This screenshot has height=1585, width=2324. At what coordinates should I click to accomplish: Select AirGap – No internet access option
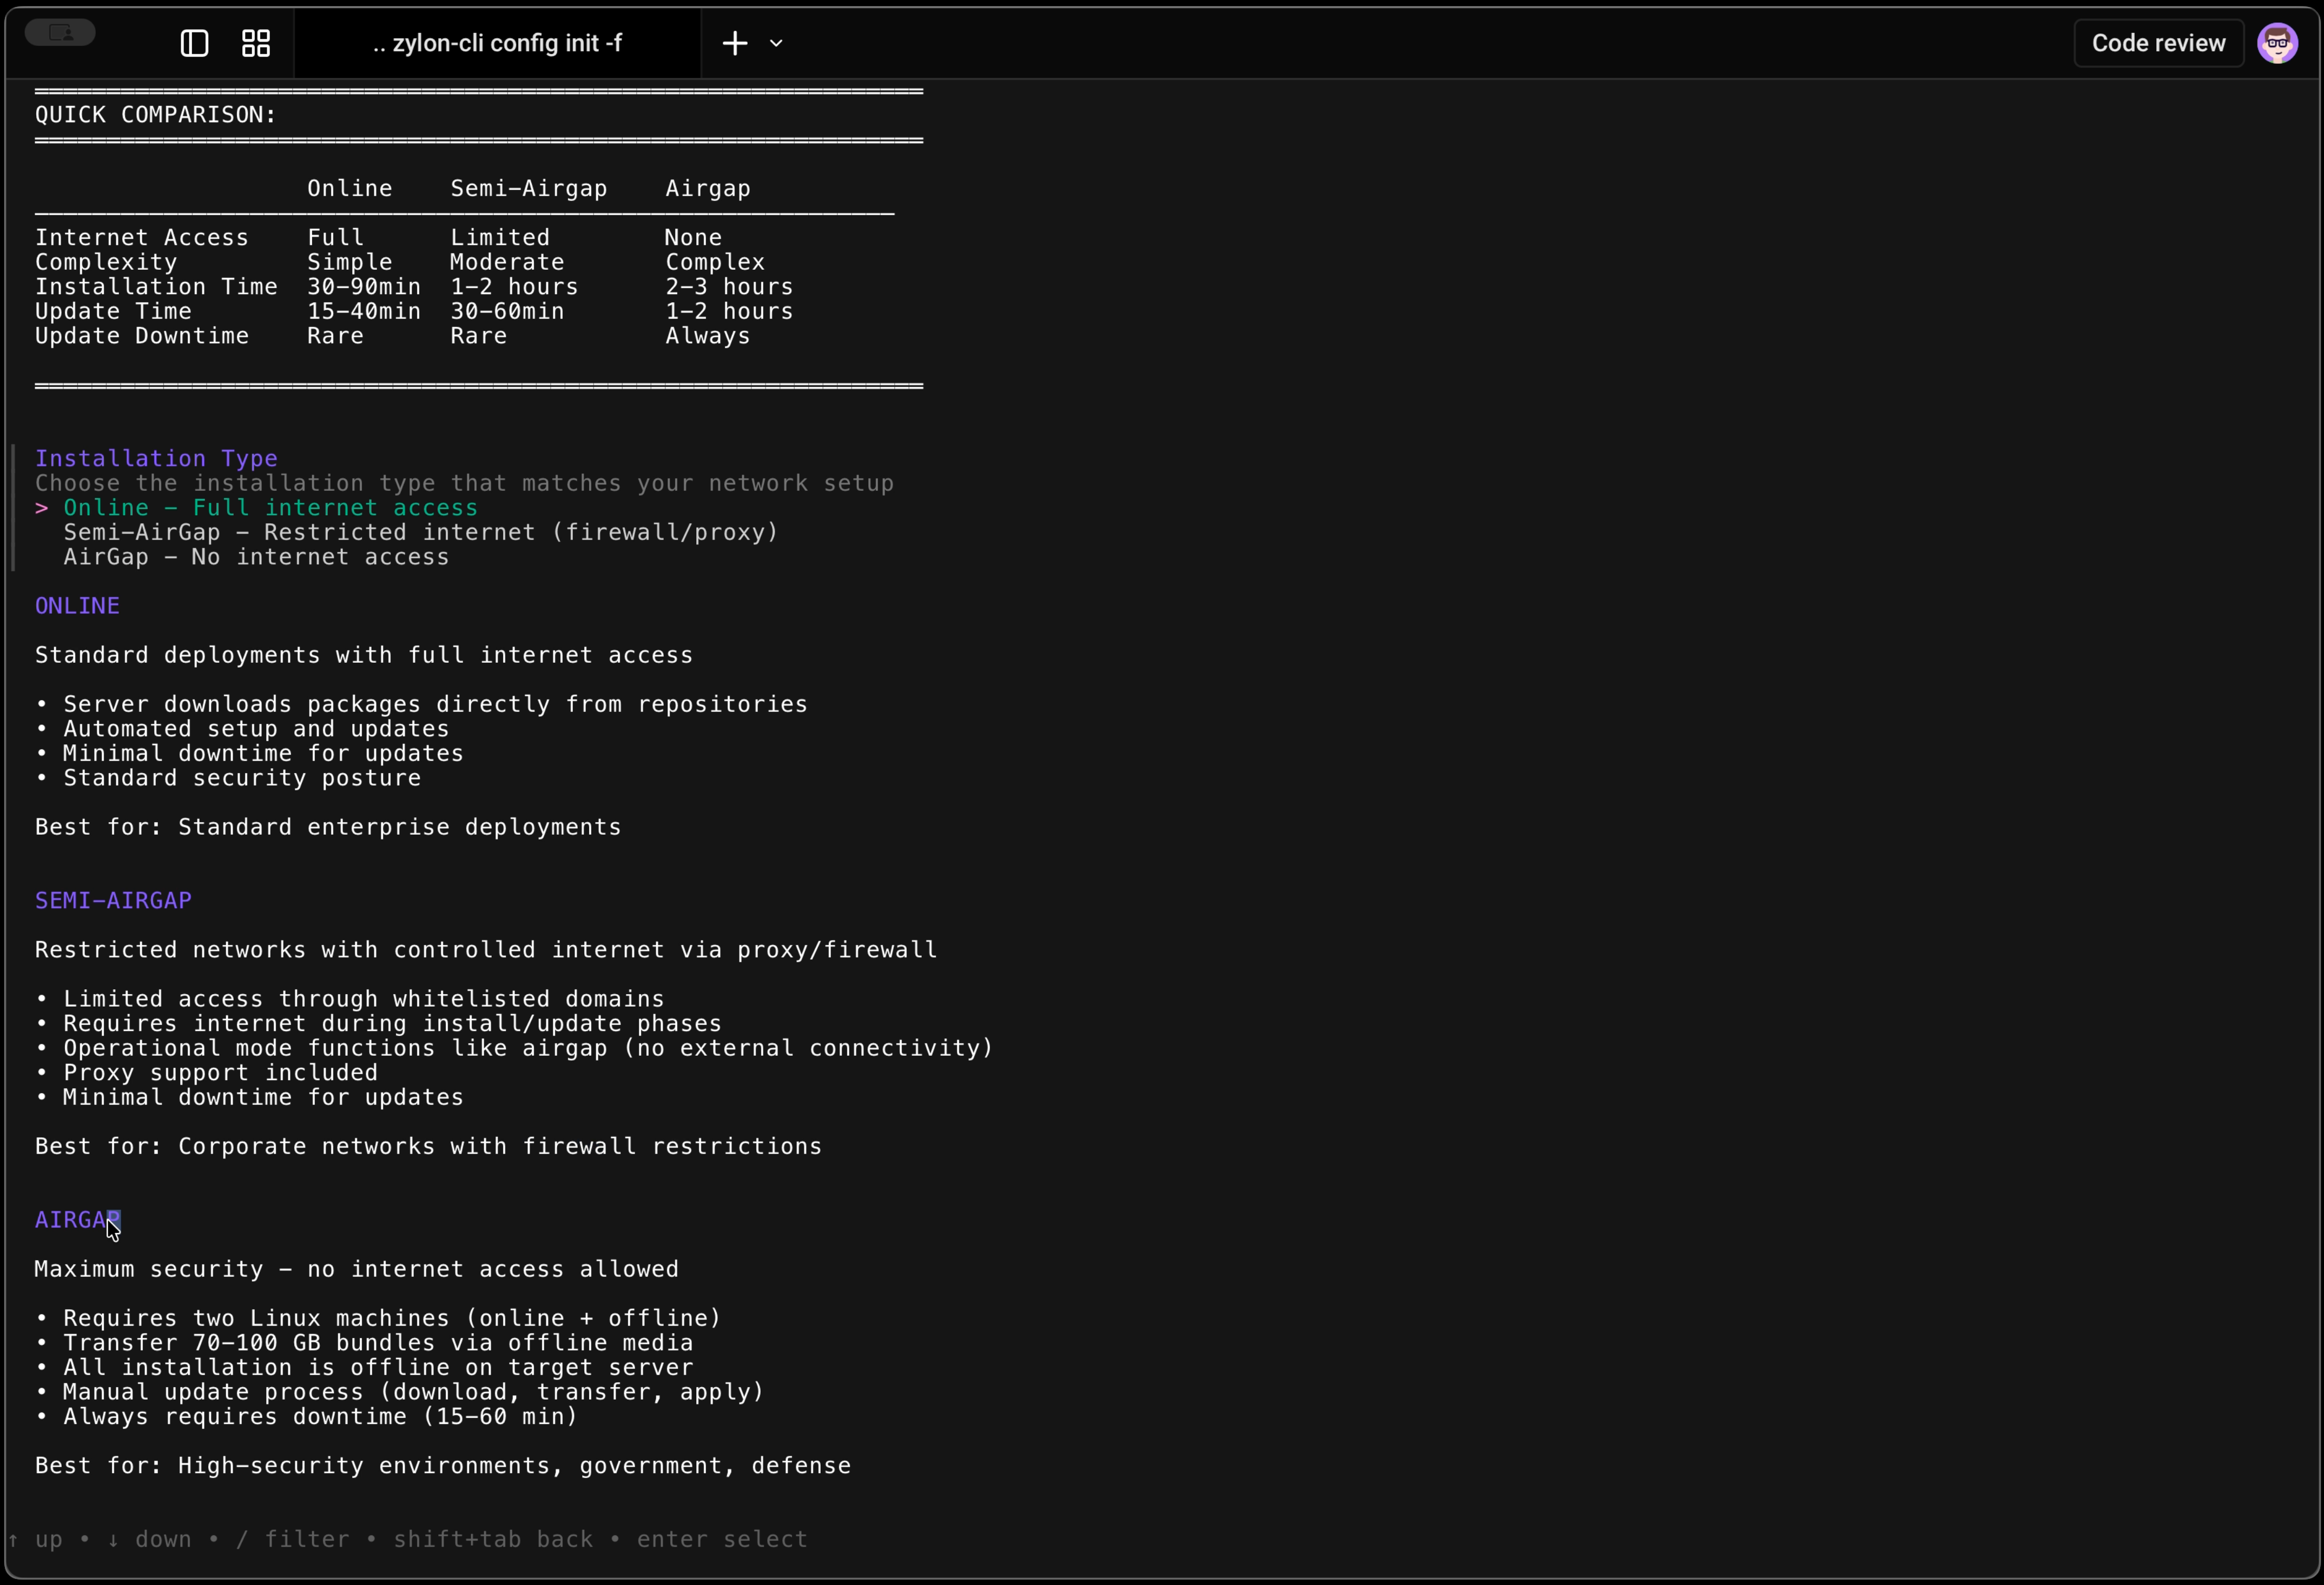click(x=256, y=558)
